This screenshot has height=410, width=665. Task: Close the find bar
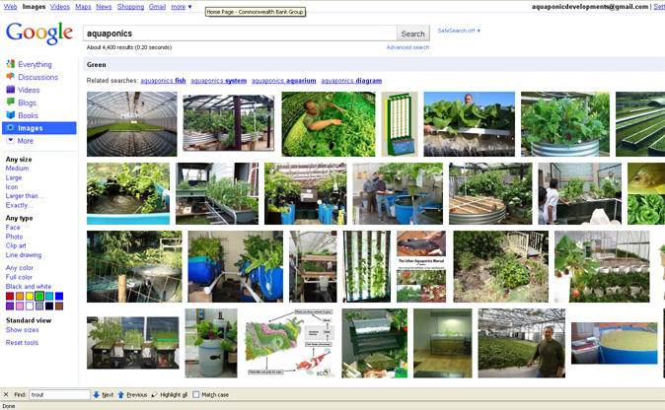click(x=6, y=394)
